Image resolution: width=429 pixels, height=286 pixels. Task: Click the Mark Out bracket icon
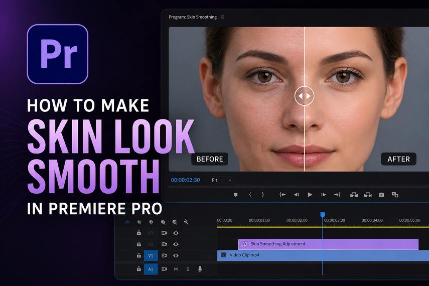262,195
